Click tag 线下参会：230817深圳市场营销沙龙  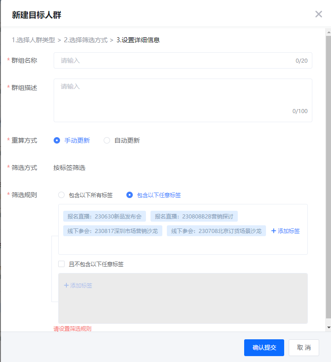coord(113,231)
